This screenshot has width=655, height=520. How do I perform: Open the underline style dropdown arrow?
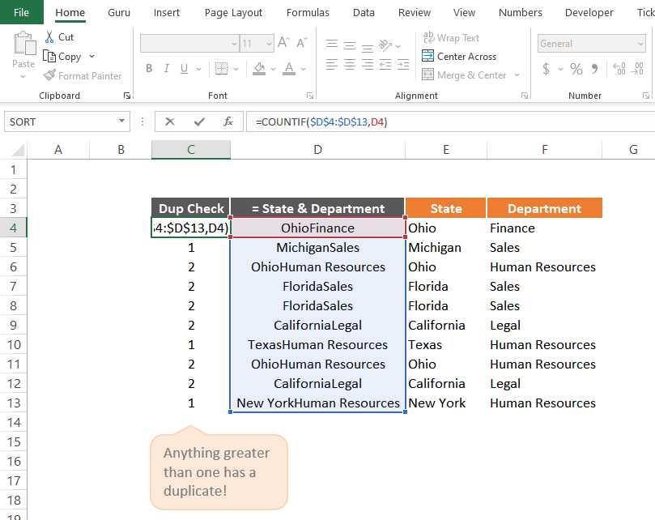click(199, 69)
